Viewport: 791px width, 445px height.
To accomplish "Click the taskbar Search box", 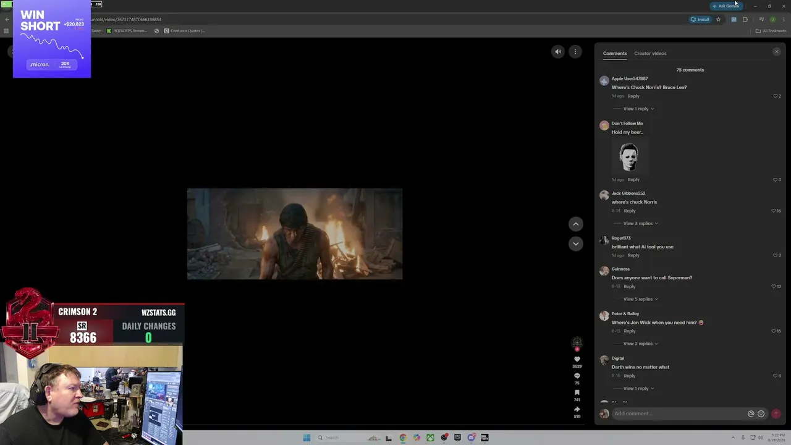I will (x=348, y=438).
